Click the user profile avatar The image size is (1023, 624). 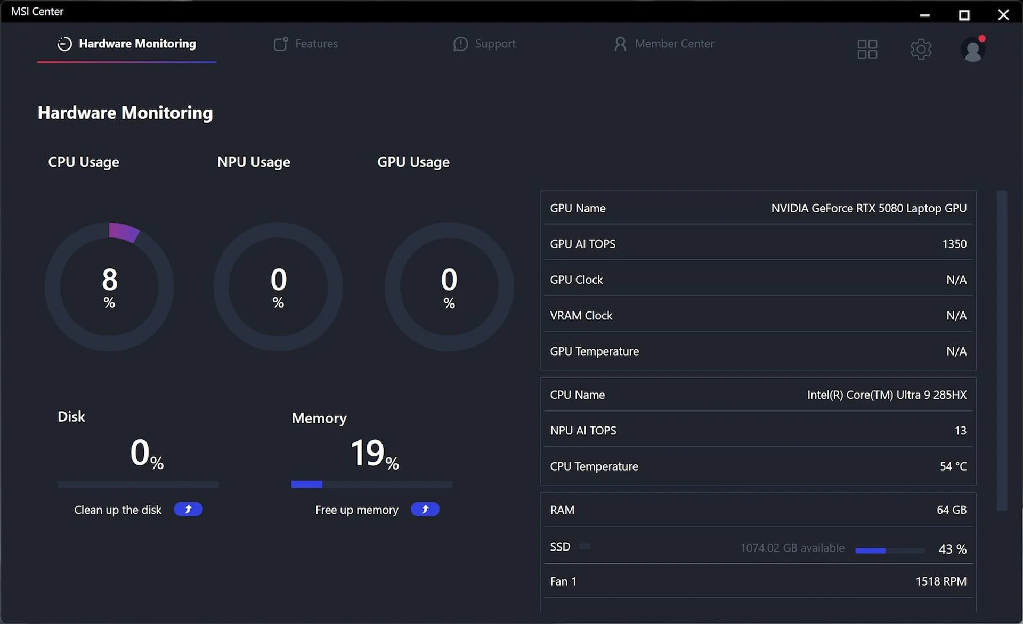pos(973,49)
